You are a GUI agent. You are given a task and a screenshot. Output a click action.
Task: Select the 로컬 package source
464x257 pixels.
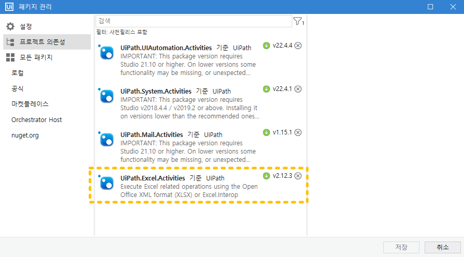coord(18,73)
